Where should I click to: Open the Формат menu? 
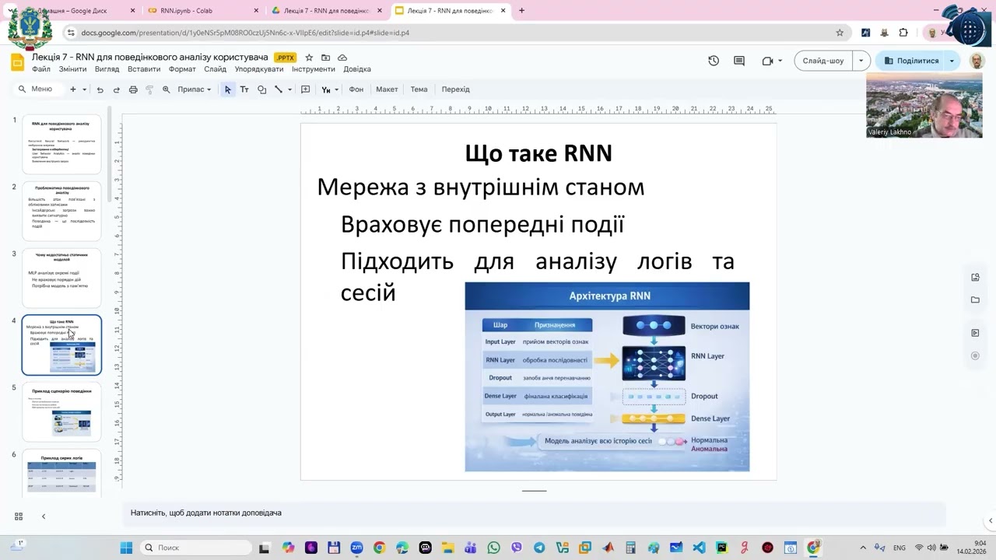pos(182,69)
